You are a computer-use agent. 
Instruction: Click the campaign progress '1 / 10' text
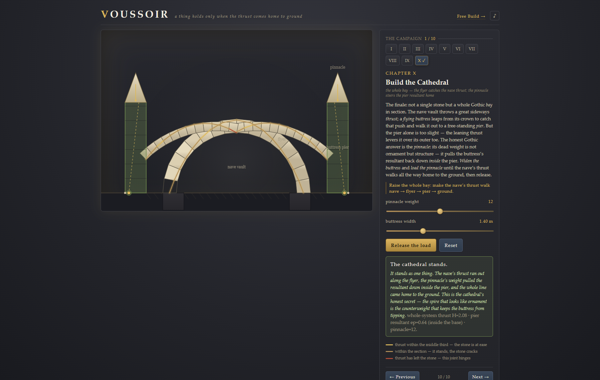point(430,38)
